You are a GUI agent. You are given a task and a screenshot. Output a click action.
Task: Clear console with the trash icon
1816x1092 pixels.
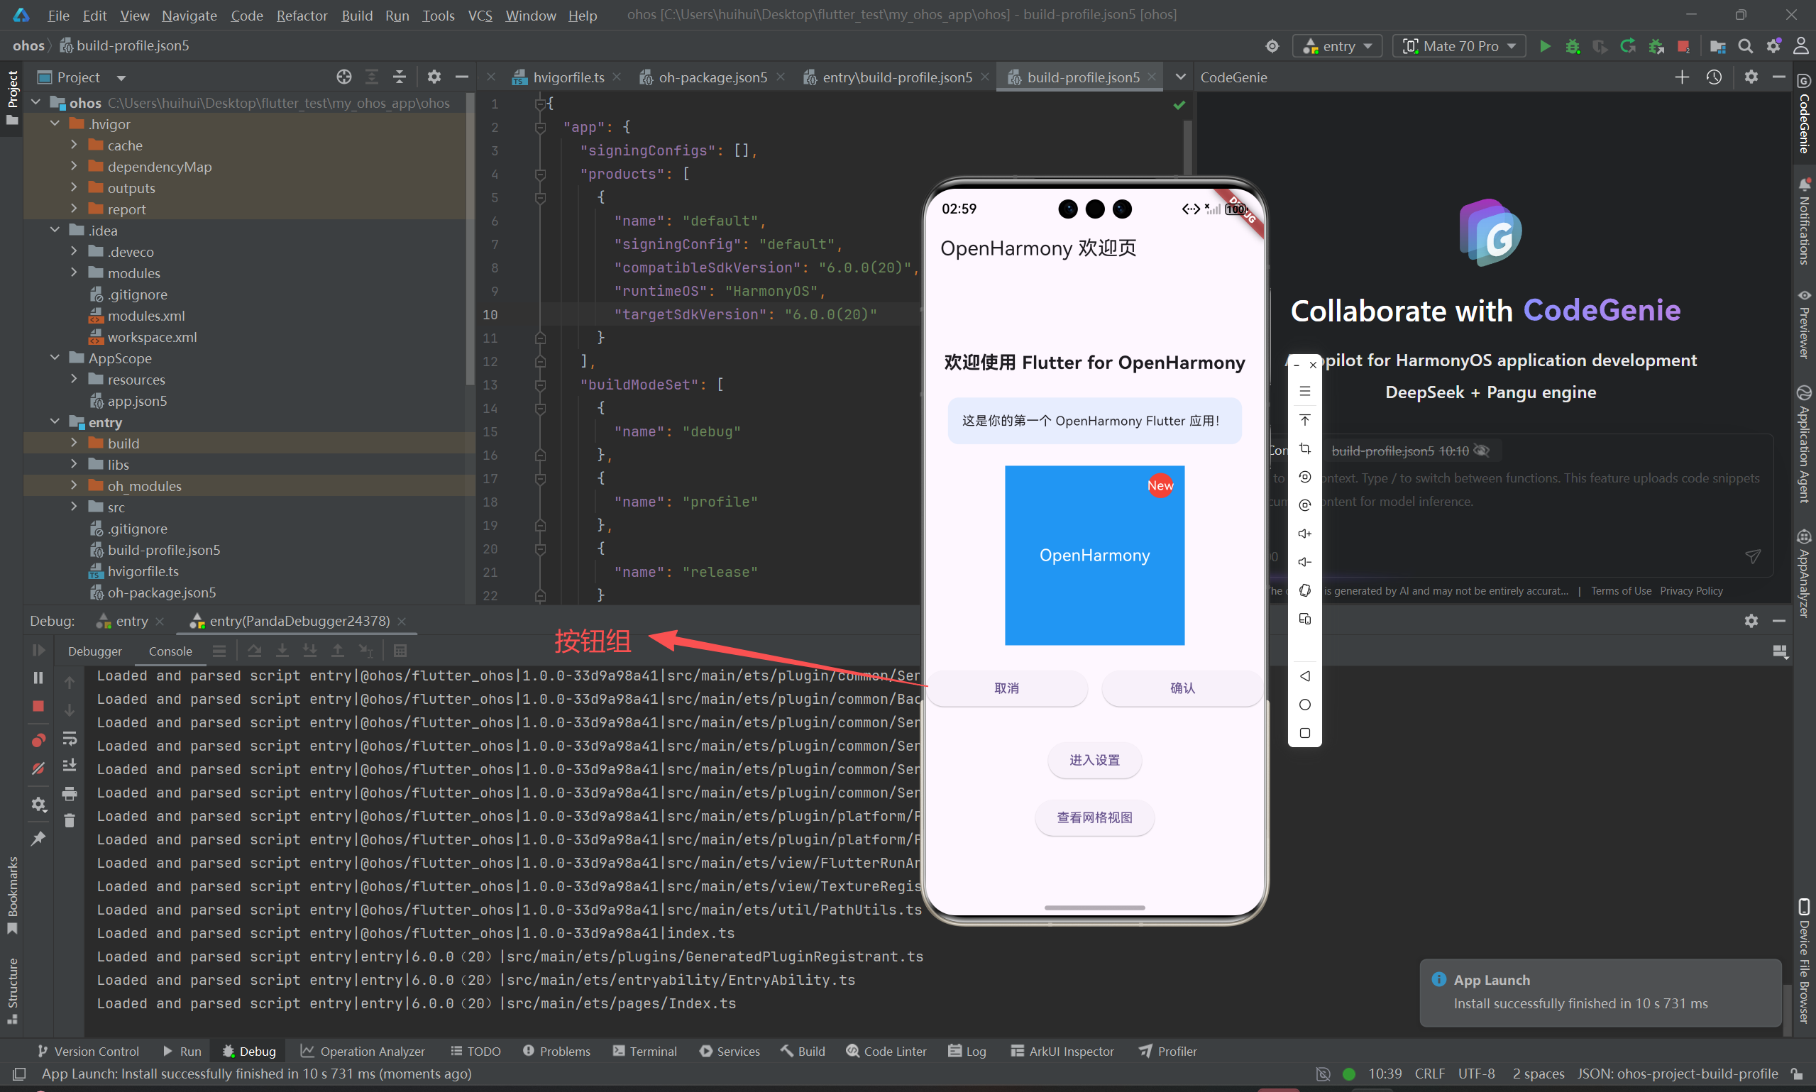(x=69, y=820)
